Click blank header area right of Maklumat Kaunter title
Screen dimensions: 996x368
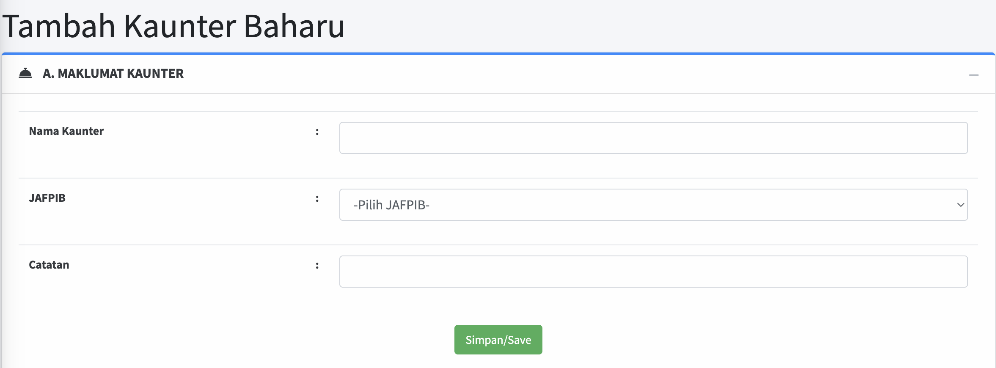pos(550,74)
